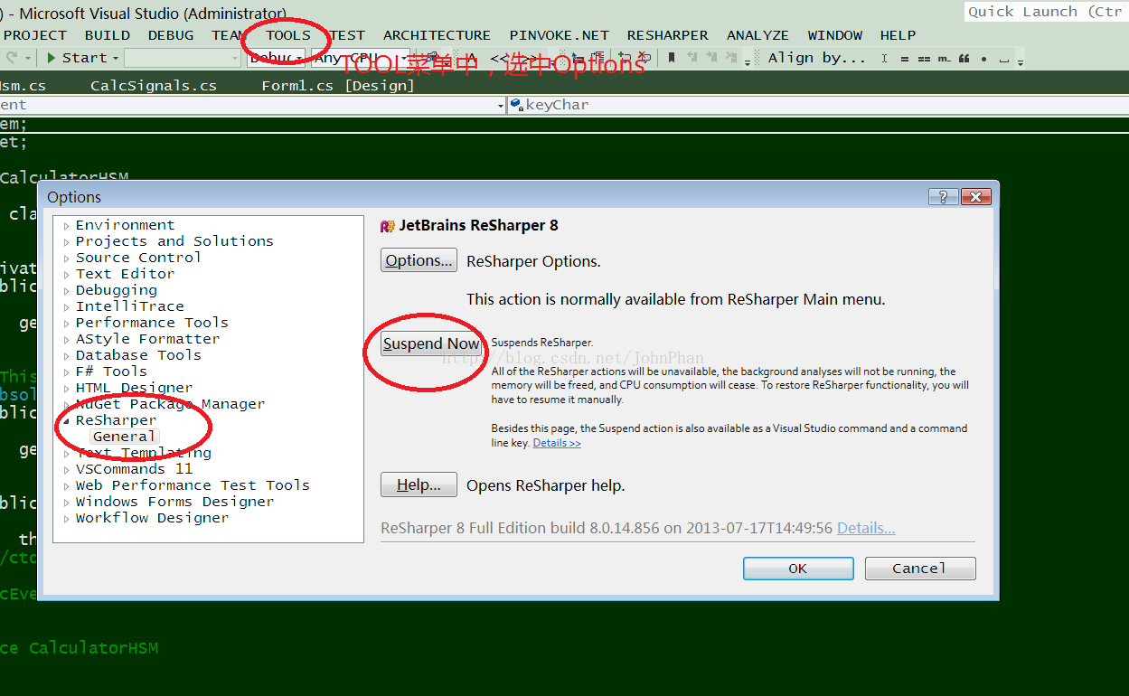Open the Start button dropdown arrow
The width and height of the screenshot is (1129, 696).
tap(116, 58)
